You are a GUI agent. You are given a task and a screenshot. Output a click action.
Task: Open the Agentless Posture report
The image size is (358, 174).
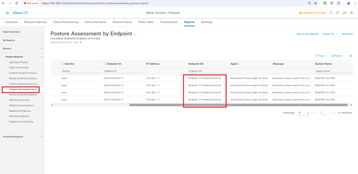(19, 62)
